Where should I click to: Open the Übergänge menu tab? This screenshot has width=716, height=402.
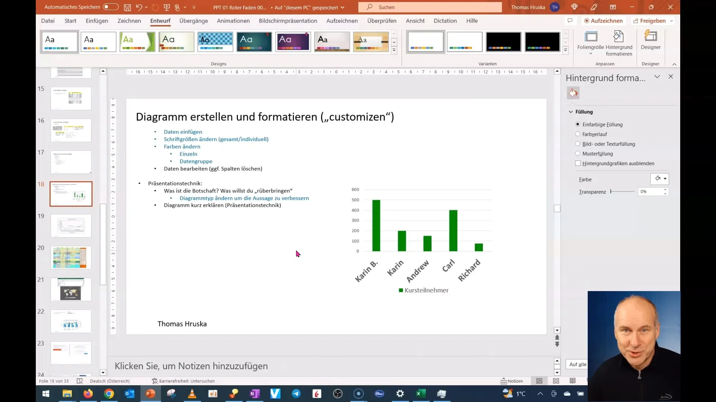tap(193, 20)
